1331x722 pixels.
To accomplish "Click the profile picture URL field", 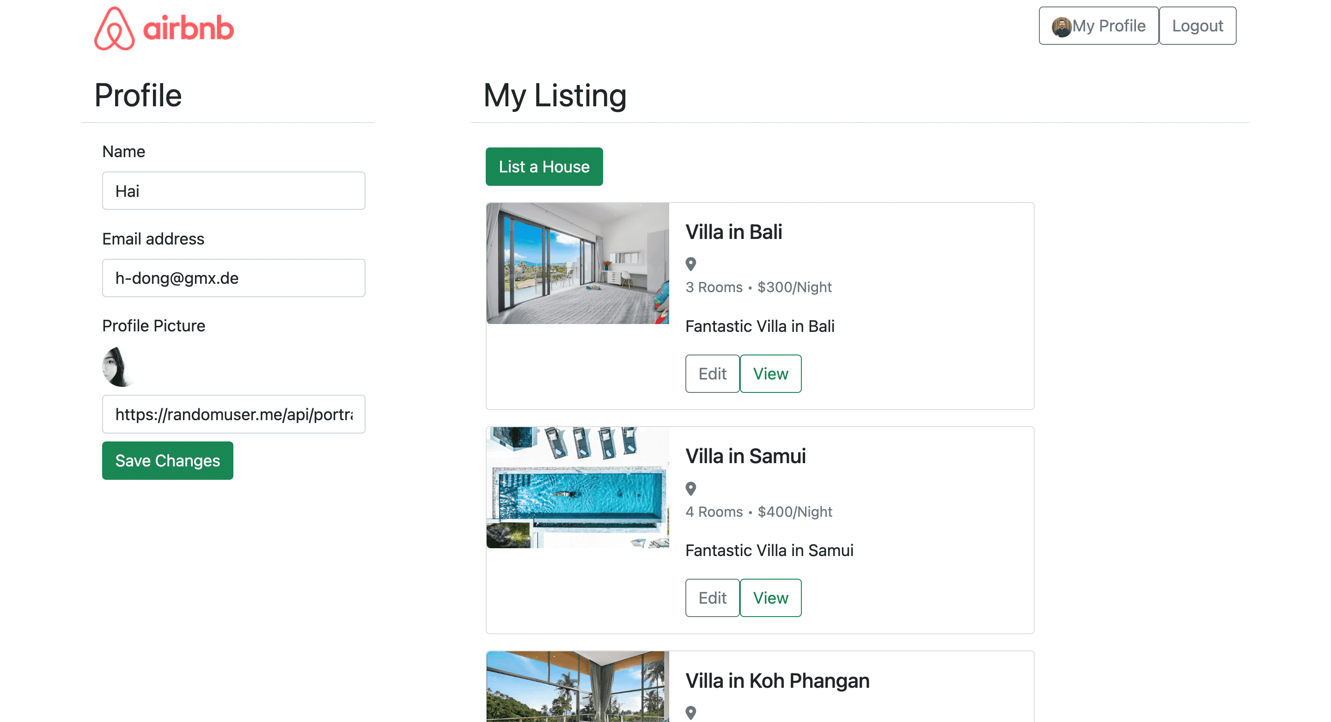I will (233, 414).
